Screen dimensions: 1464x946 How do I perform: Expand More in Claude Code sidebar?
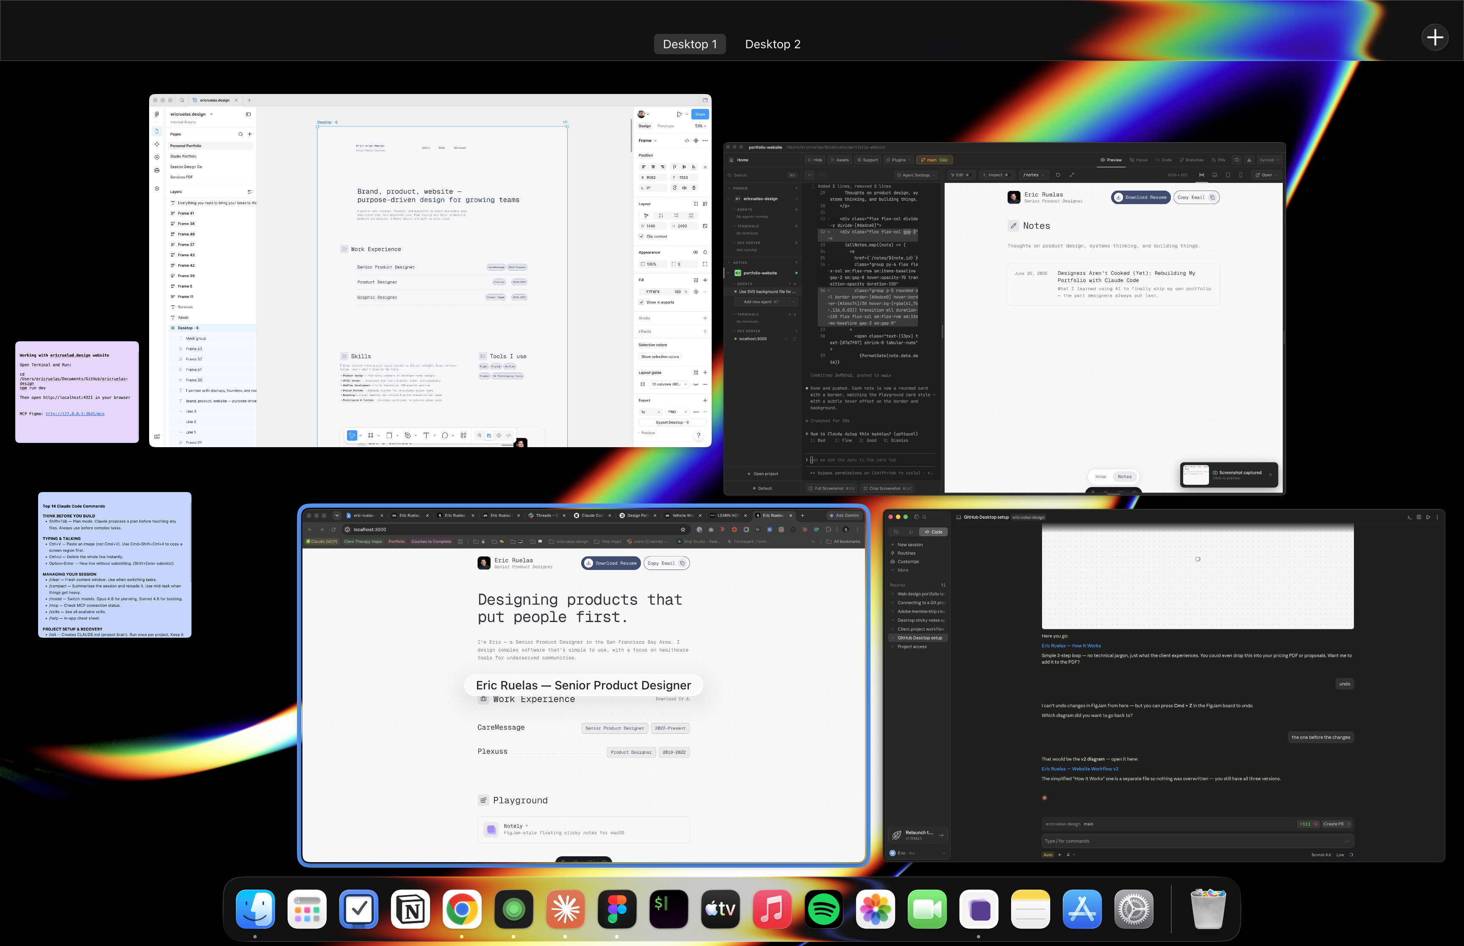click(x=902, y=570)
